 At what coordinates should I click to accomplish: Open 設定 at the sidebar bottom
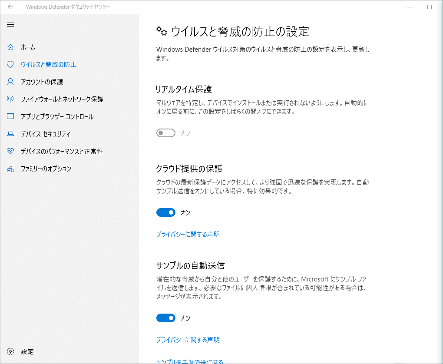27,351
